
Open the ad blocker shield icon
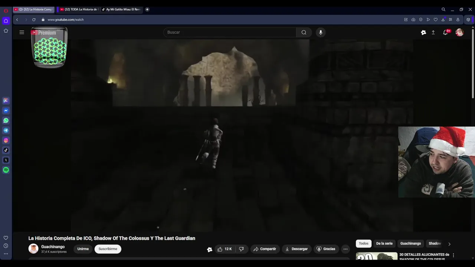421,20
